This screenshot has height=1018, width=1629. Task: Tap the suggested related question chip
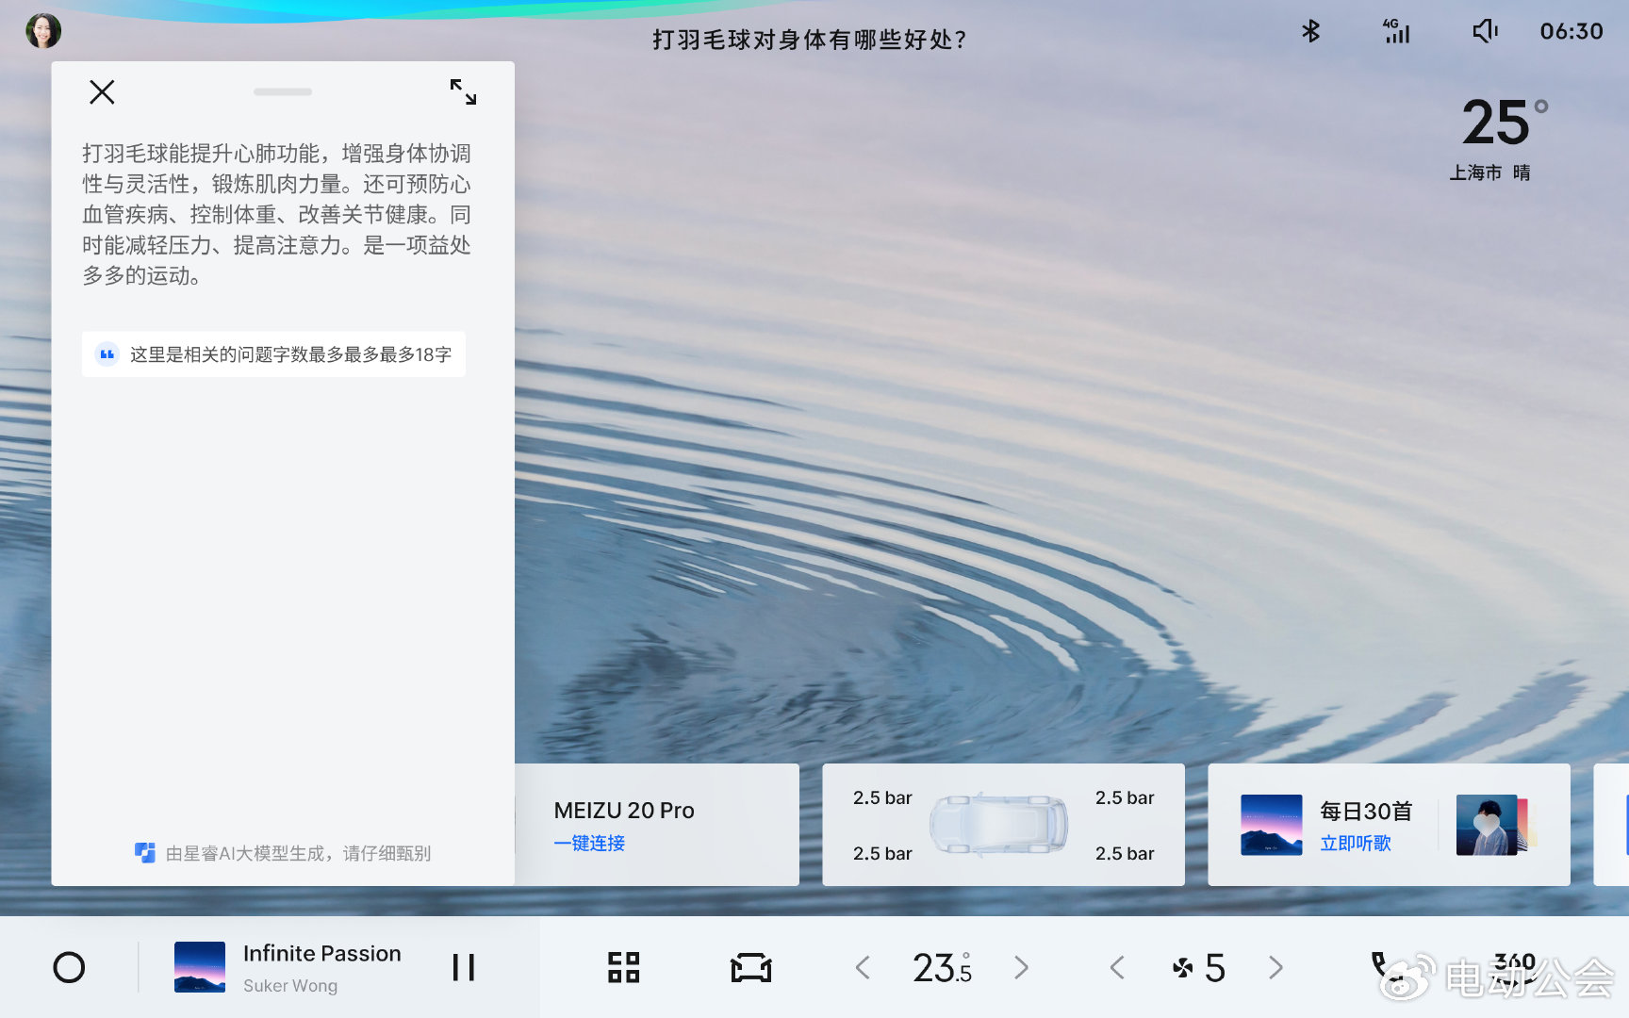pyautogui.click(x=273, y=354)
